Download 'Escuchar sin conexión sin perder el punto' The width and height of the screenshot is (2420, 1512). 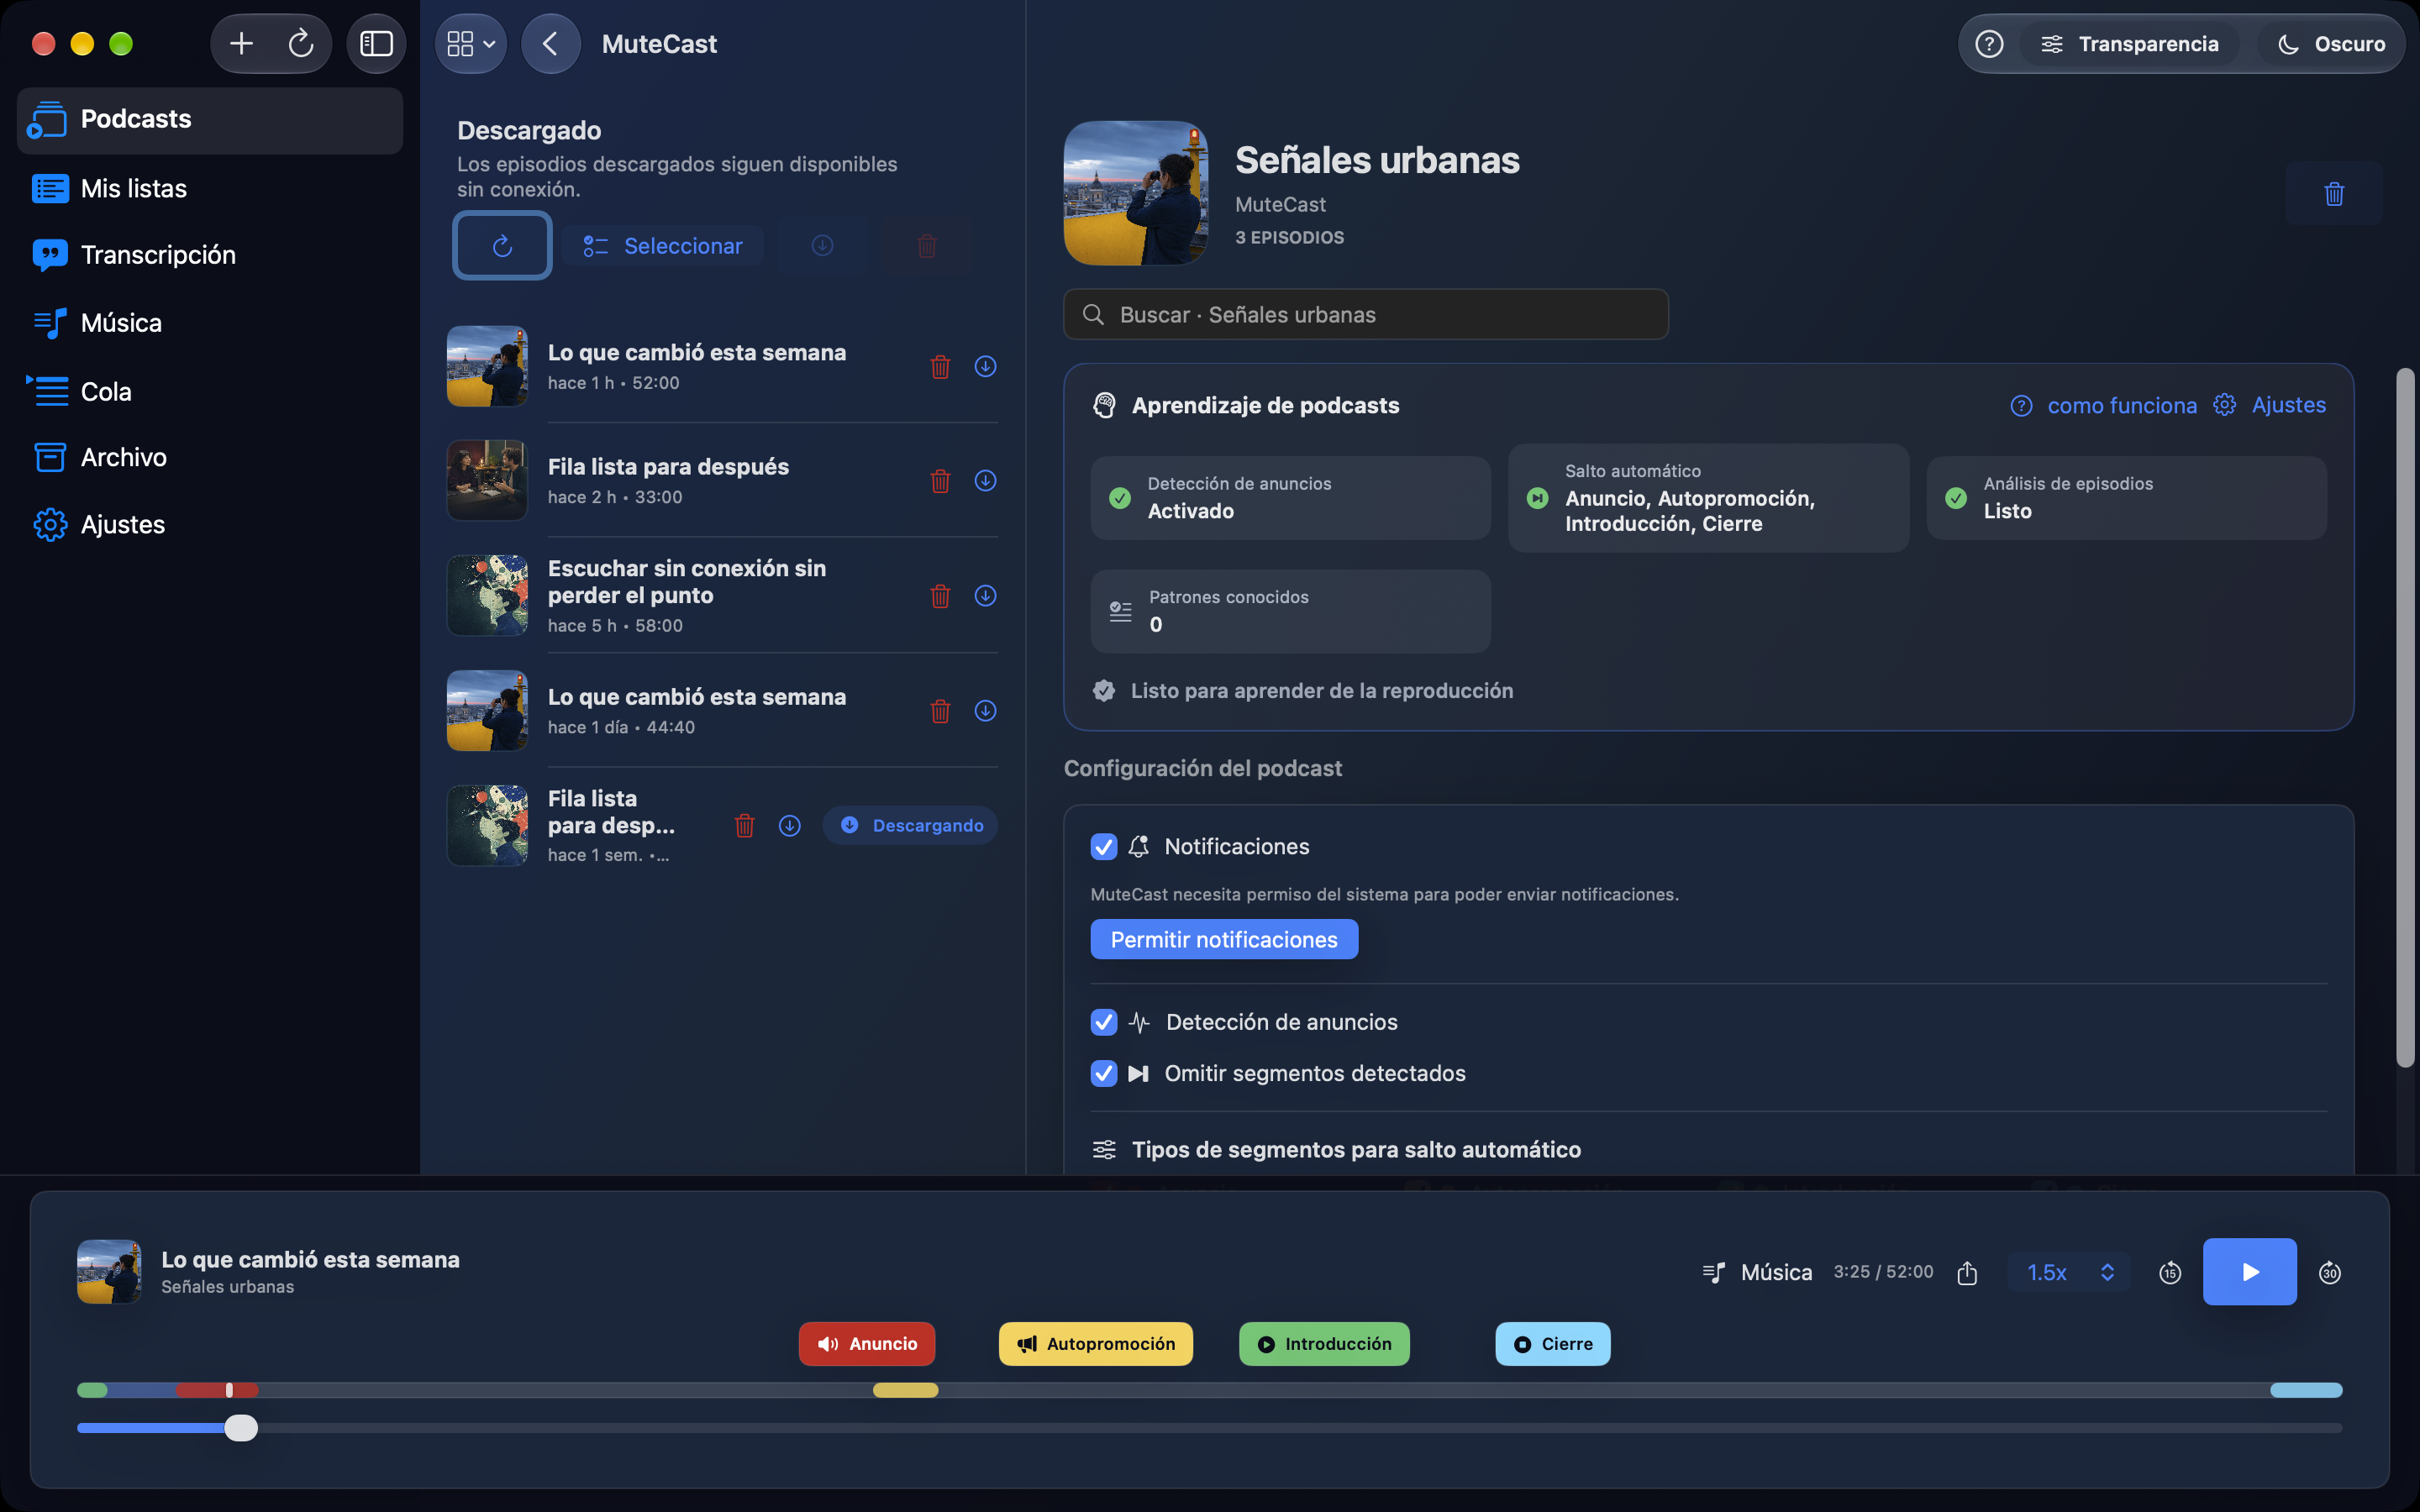coord(985,596)
